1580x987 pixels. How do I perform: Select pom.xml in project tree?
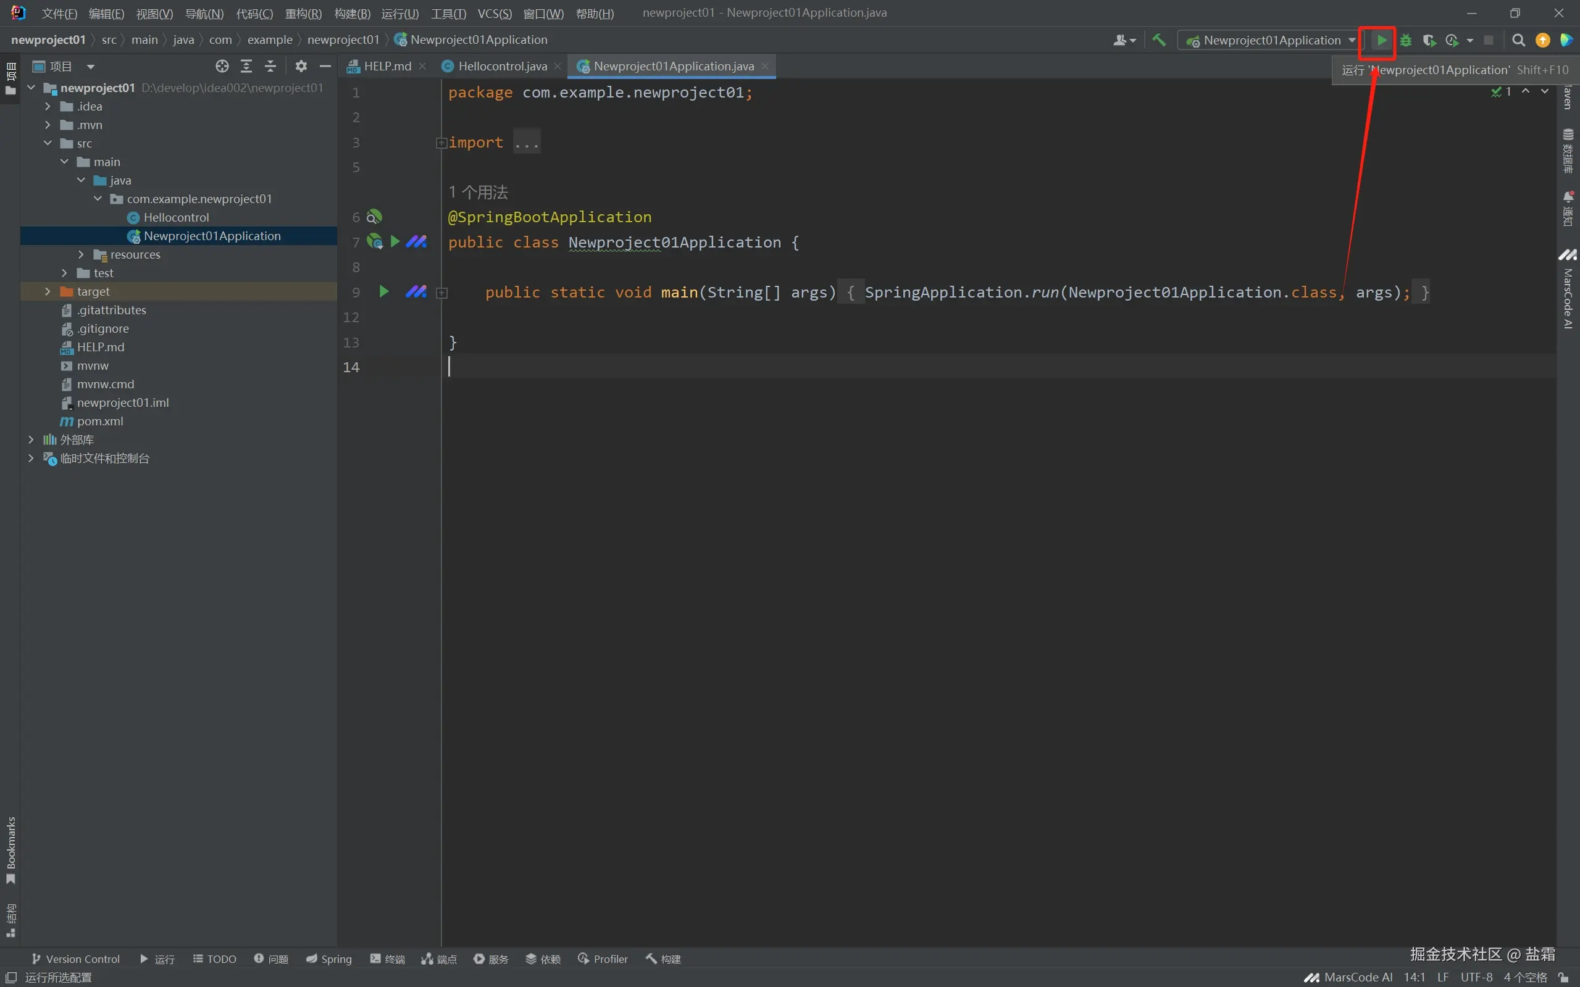pyautogui.click(x=100, y=421)
